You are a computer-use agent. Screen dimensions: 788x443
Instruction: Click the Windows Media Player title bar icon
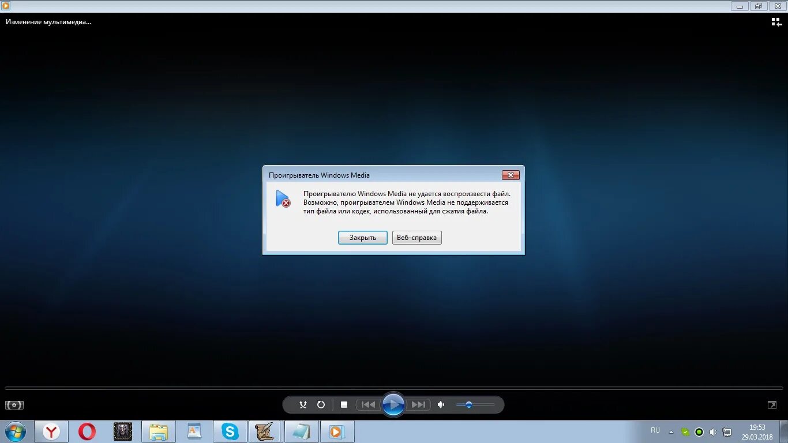(x=6, y=6)
